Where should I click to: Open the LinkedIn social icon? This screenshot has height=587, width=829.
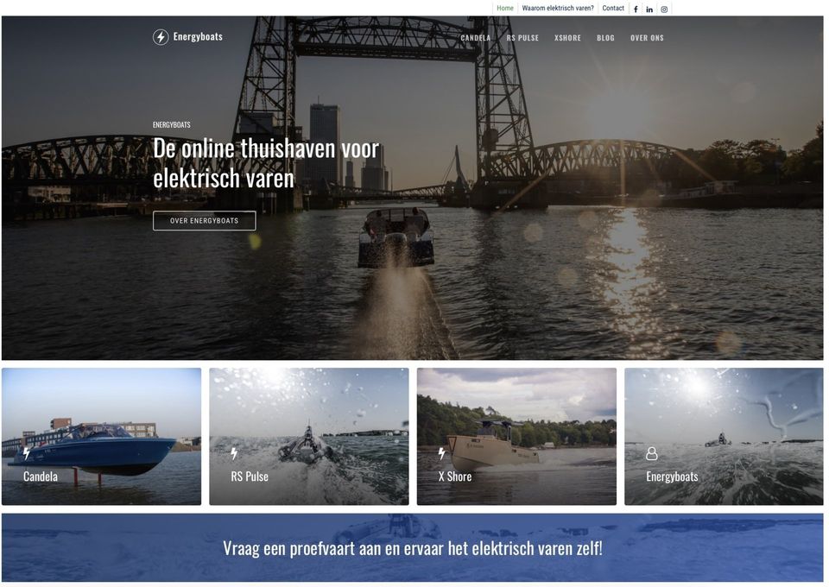[x=649, y=9]
